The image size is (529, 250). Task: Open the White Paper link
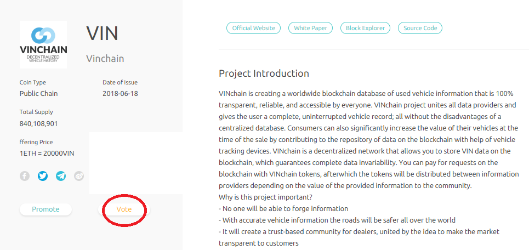(x=310, y=28)
